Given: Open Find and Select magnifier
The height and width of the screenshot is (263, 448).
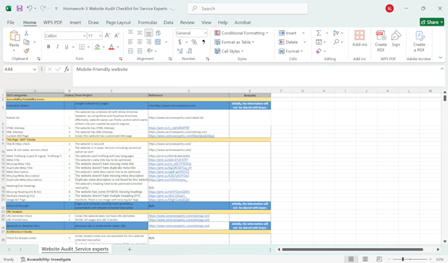Looking at the screenshot, I should tap(336, 42).
